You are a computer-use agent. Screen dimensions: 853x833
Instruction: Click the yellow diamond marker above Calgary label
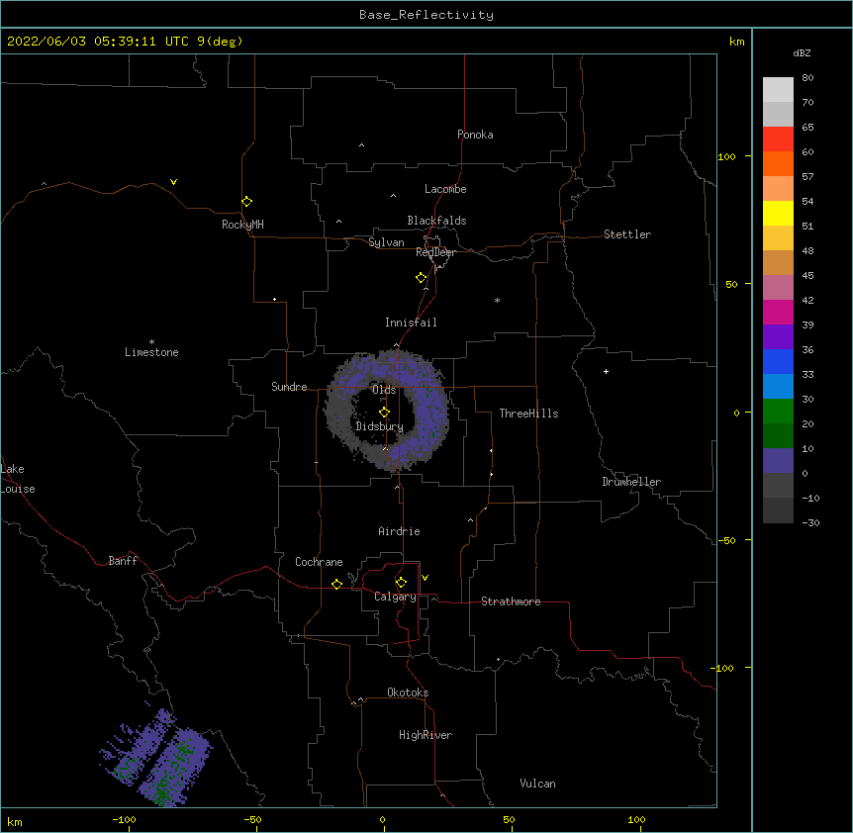(401, 583)
